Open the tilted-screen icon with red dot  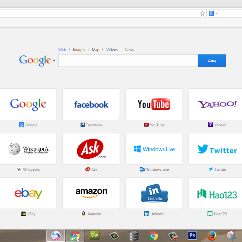[x=173, y=236]
